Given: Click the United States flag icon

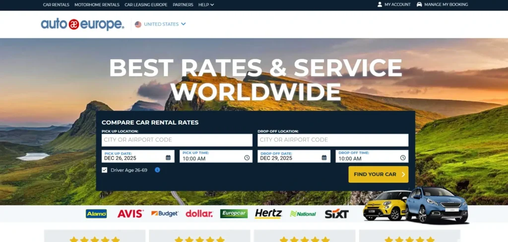Looking at the screenshot, I should pyautogui.click(x=138, y=24).
